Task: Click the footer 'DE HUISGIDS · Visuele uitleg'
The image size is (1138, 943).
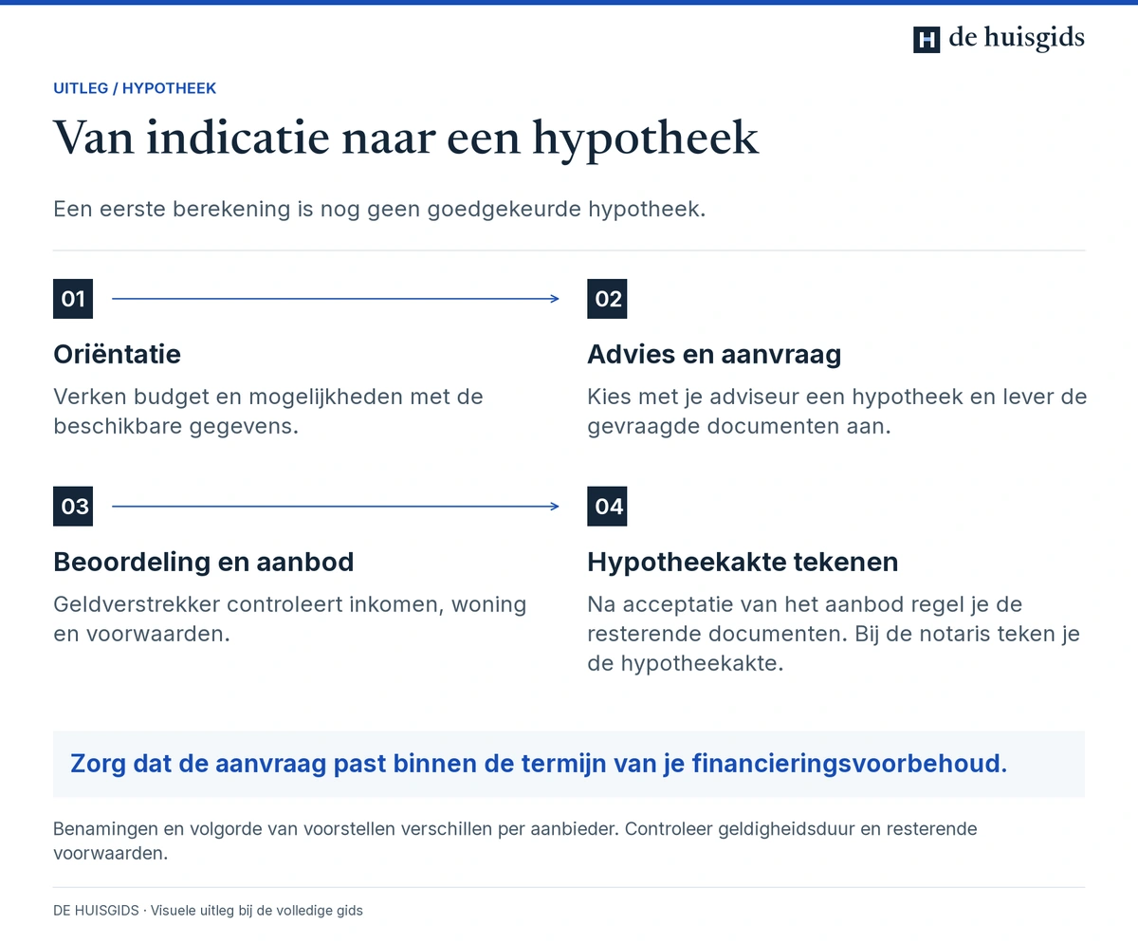Action: point(208,911)
